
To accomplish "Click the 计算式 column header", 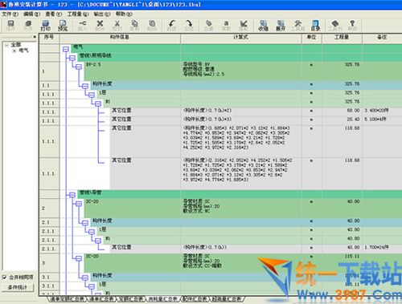I will (240, 37).
